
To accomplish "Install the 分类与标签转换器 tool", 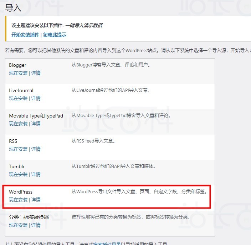I will [18, 225].
